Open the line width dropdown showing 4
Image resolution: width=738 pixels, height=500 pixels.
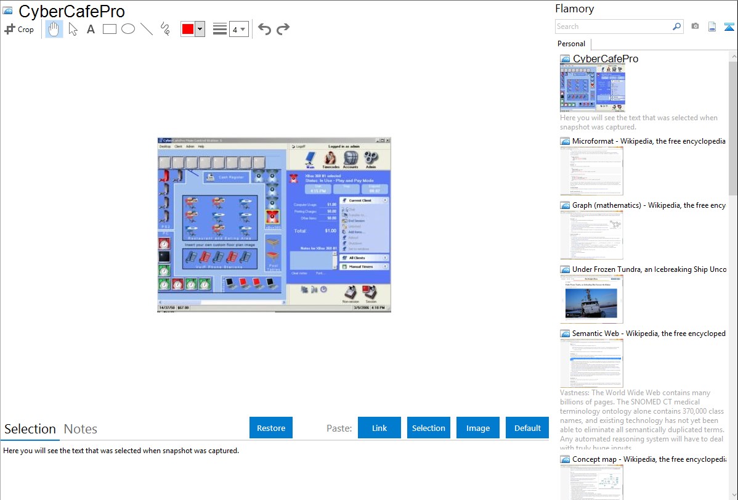coord(238,29)
